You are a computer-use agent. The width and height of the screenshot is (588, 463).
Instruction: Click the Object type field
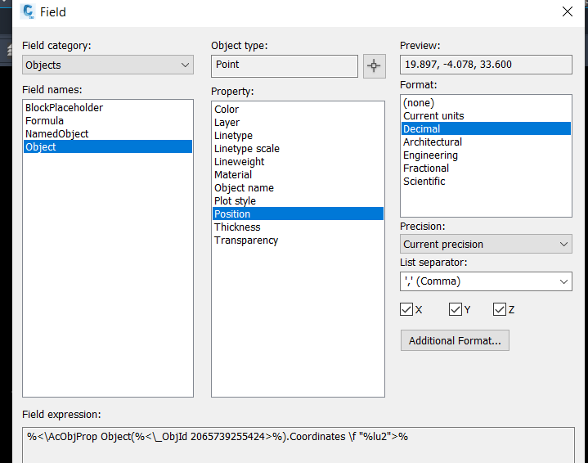point(284,65)
